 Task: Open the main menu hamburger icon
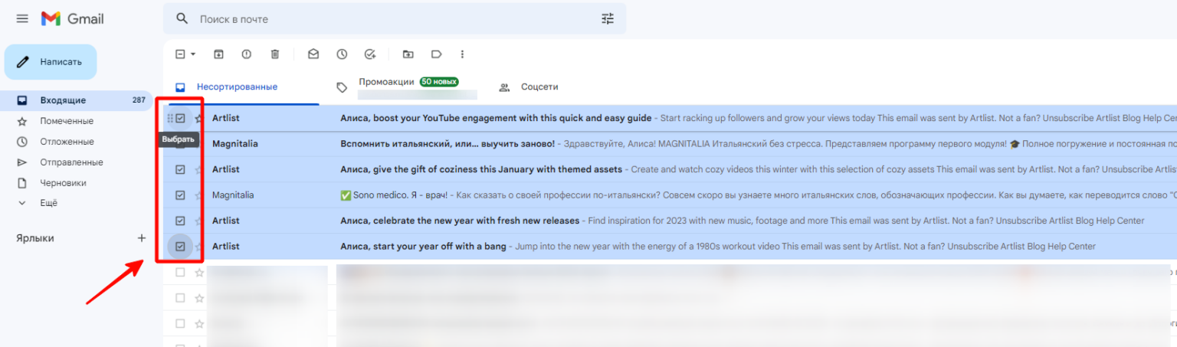22,18
